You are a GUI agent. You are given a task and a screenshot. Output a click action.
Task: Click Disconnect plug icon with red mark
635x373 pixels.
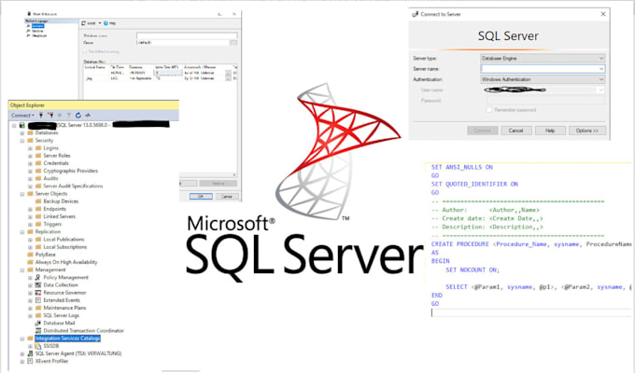point(50,116)
